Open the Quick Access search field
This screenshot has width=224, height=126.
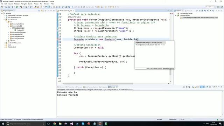[x=210, y=7]
